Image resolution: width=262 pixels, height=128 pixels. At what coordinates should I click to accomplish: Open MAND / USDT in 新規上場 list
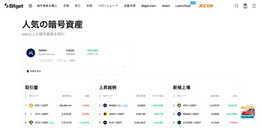pyautogui.click(x=191, y=114)
